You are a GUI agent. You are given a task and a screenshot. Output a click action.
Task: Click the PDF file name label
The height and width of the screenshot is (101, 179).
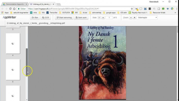[36, 23]
